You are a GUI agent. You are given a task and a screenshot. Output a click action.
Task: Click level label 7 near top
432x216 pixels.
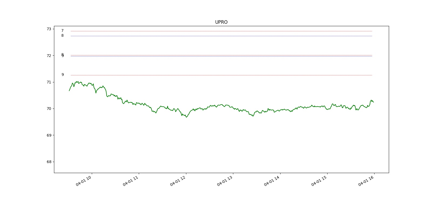[x=62, y=31]
